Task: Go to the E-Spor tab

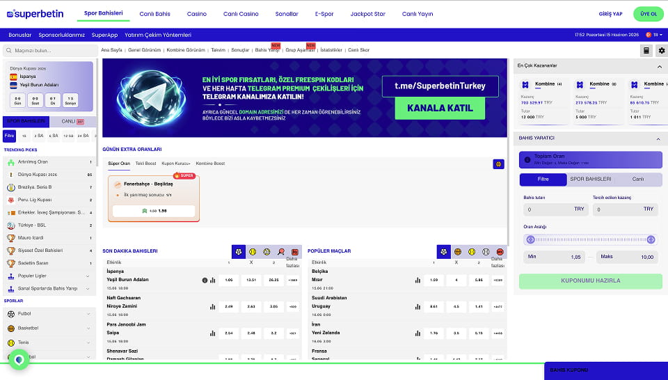Action: tap(324, 14)
